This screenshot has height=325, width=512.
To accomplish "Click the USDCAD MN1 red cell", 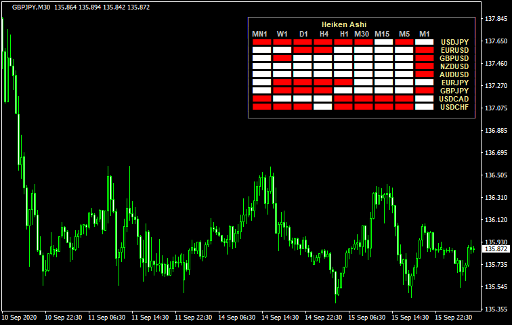I will pos(261,98).
